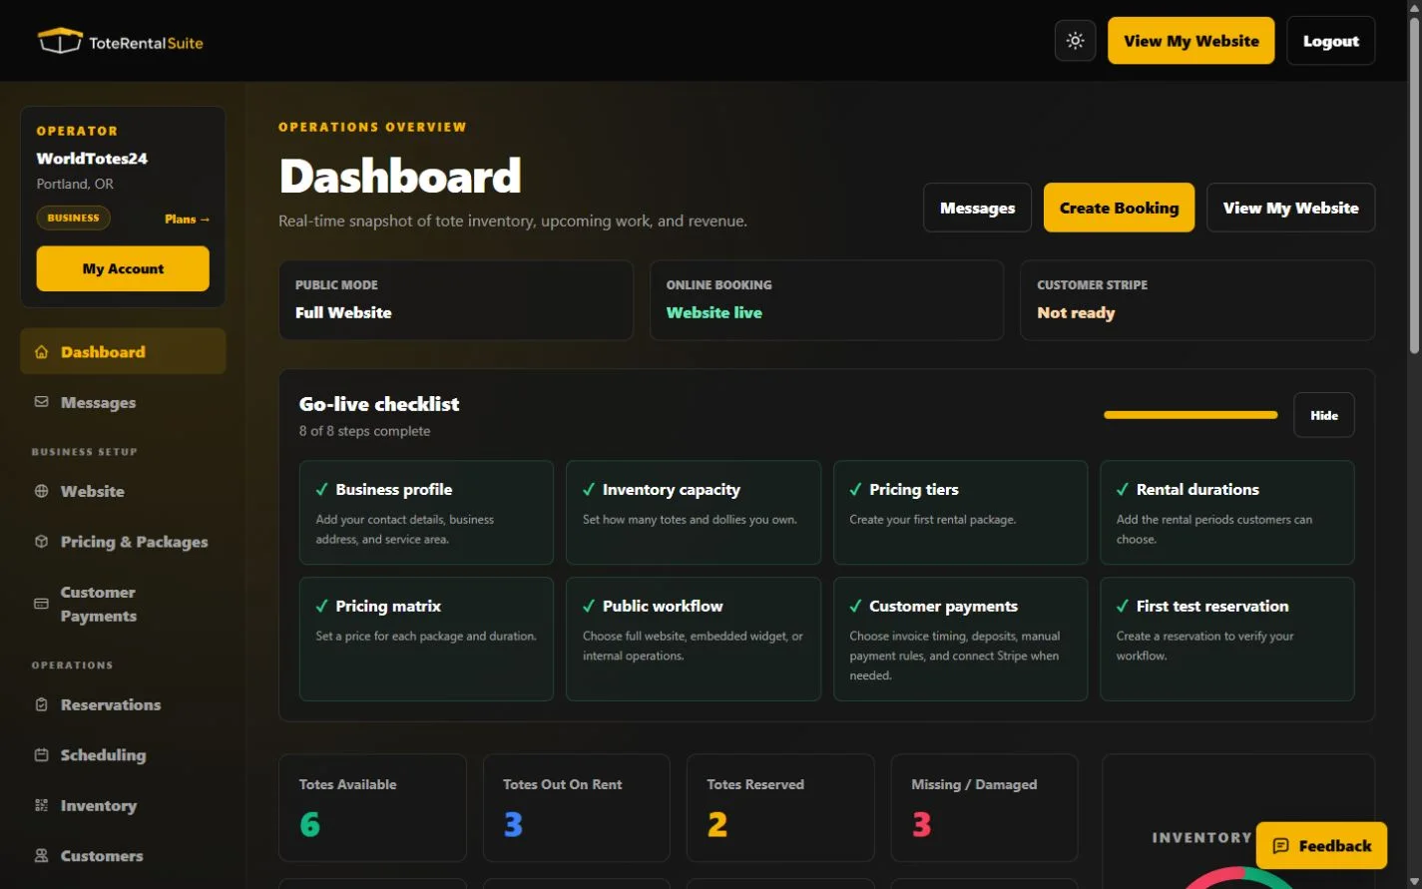Open Inventory in the sidebar
The image size is (1422, 889).
click(x=123, y=805)
